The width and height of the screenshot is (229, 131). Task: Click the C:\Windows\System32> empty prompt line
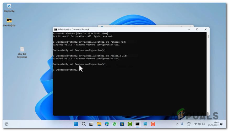coord(66,70)
